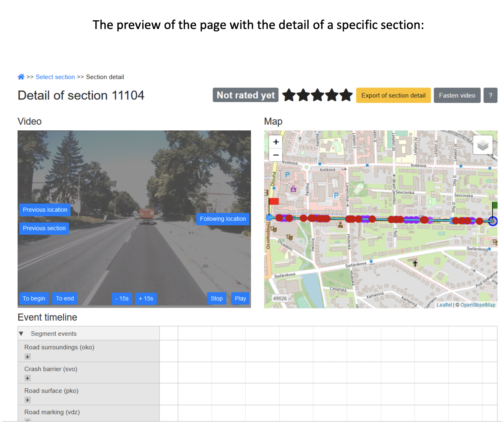Screen dimensions: 502x440
Task: Skip video forward 15 seconds
Action: pos(146,298)
